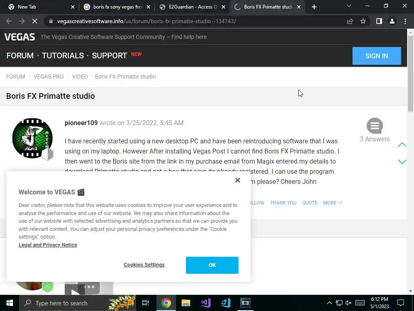Viewport: 414px width, 311px height.
Task: Switch to E2Guardian Access Denied tab
Action: tap(193, 7)
